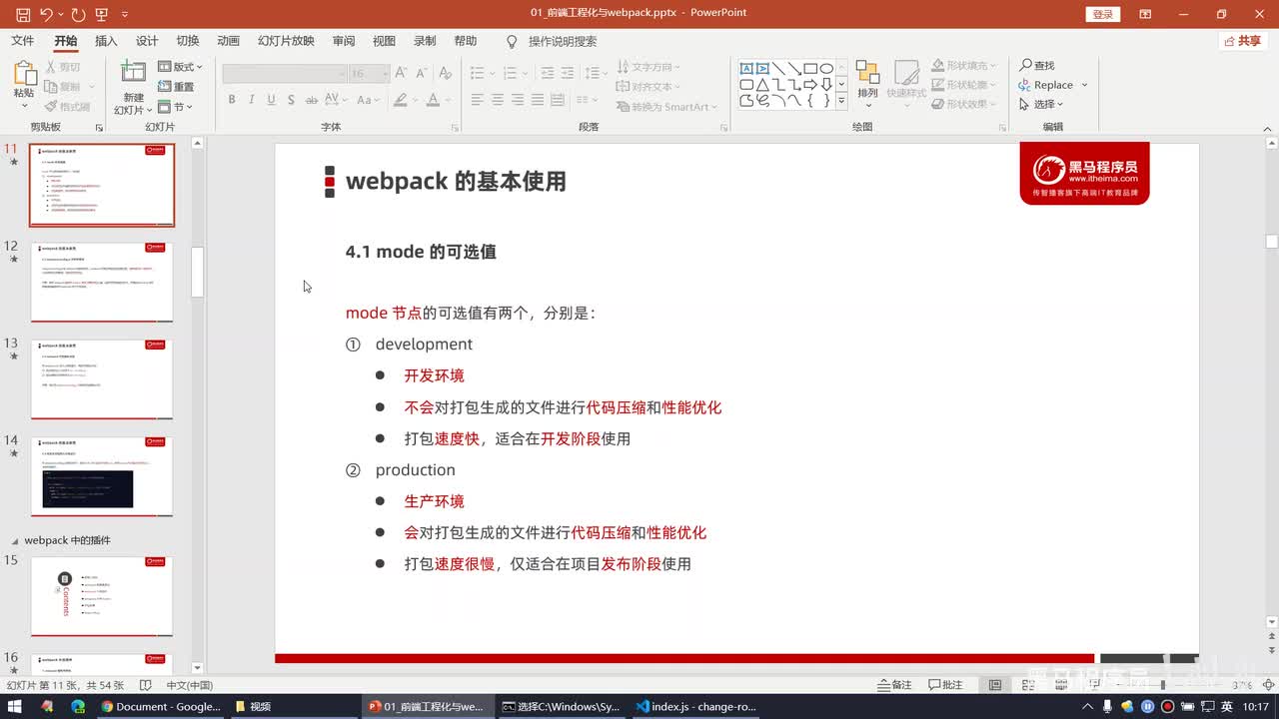Image resolution: width=1279 pixels, height=719 pixels.
Task: Fit slide to current window icon
Action: coord(1268,685)
